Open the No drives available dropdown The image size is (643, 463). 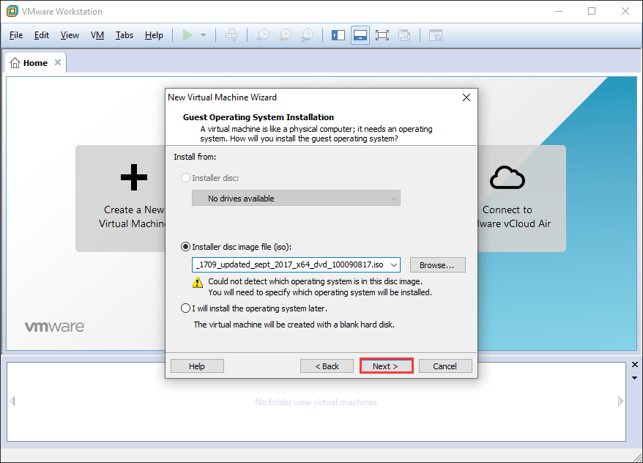click(x=296, y=198)
